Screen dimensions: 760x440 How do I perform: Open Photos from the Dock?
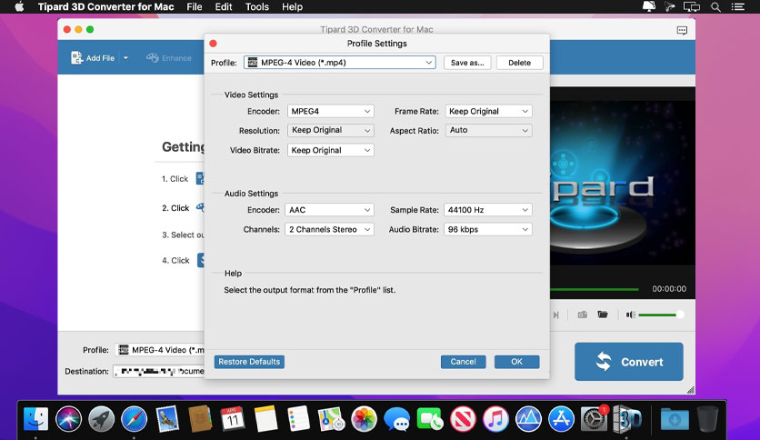364,419
